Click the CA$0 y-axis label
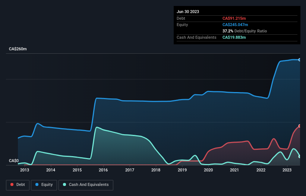Screen dimensions: 306x196 tap(14, 161)
